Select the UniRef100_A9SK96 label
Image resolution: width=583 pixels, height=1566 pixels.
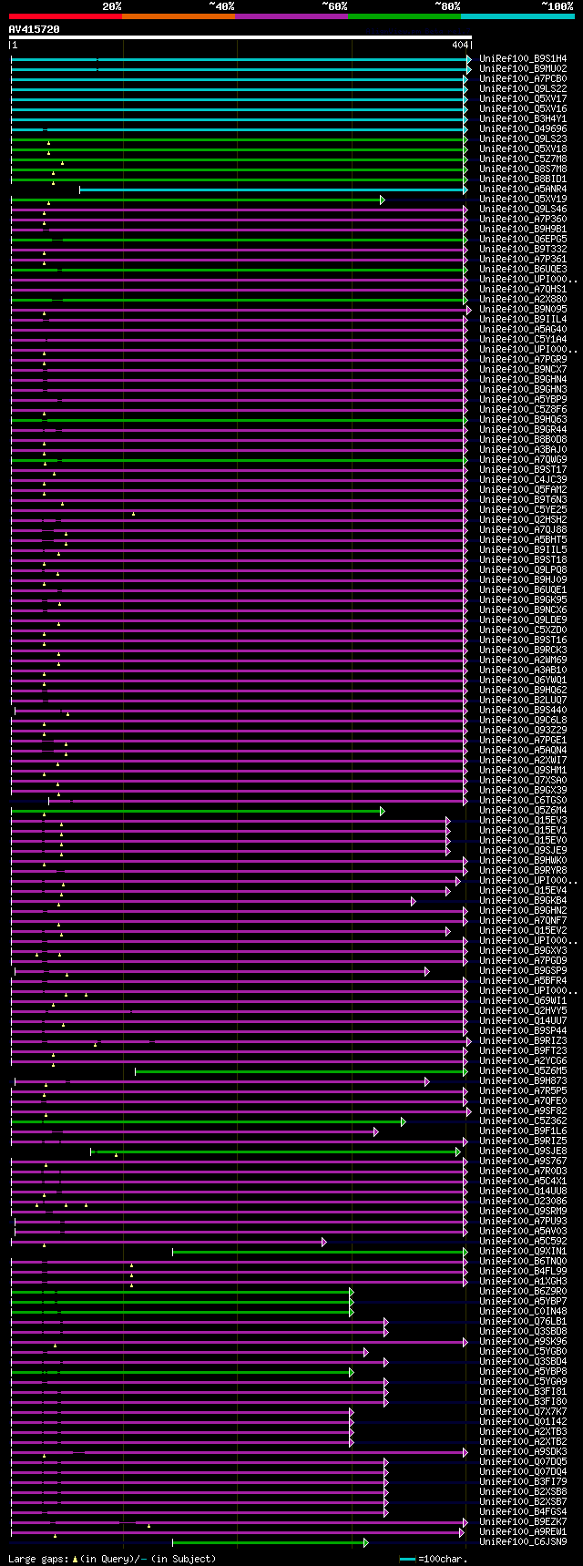click(x=523, y=1341)
